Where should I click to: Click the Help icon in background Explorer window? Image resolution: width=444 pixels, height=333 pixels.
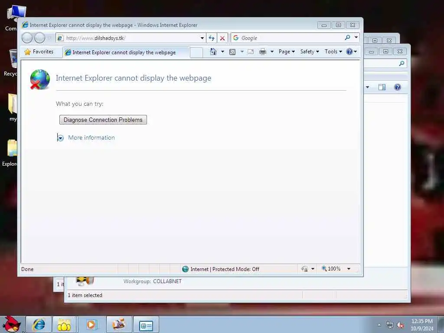click(x=398, y=87)
